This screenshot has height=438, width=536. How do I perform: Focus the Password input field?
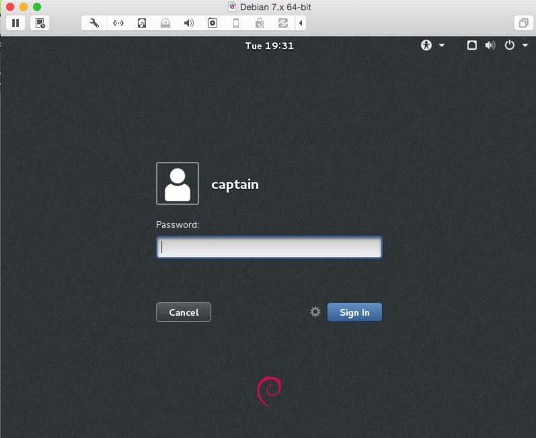(x=269, y=247)
